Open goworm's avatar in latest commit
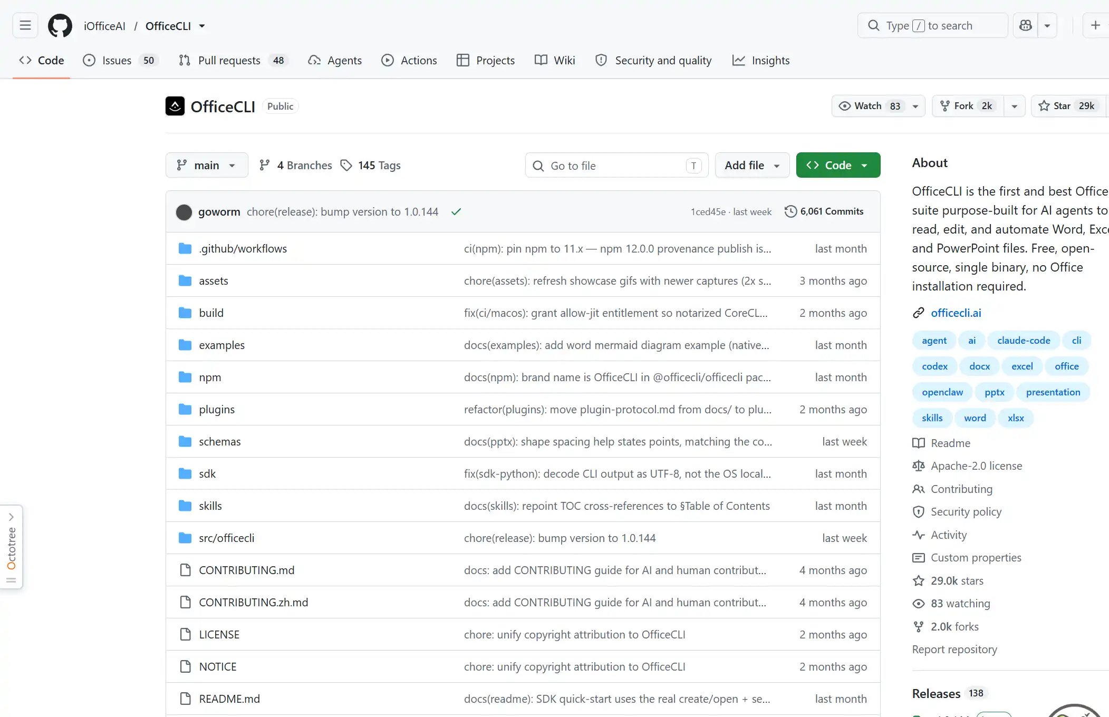Image resolution: width=1109 pixels, height=717 pixels. pos(184,212)
